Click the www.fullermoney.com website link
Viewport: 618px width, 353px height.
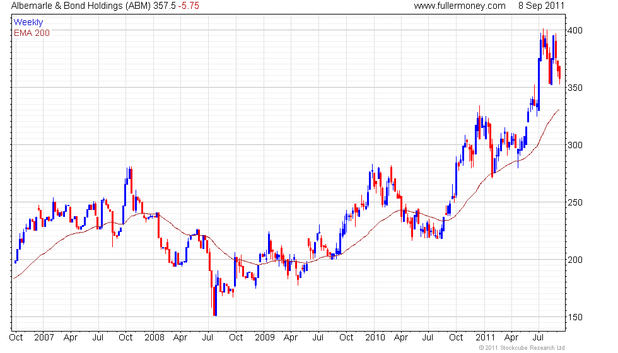[459, 6]
